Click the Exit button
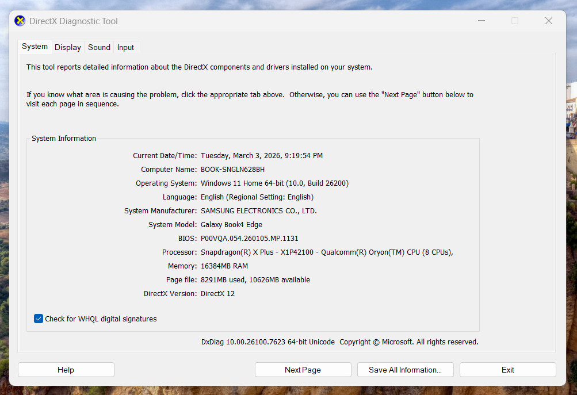Image resolution: width=577 pixels, height=395 pixels. [507, 370]
